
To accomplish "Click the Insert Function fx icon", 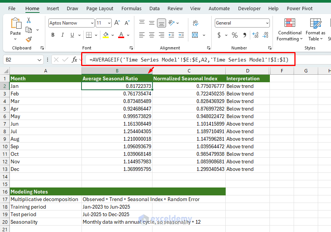I will click(x=74, y=60).
